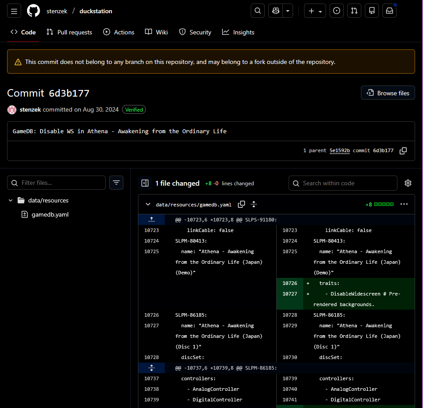Image resolution: width=423 pixels, height=408 pixels.
Task: Toggle the file tree side panel
Action: click(145, 183)
